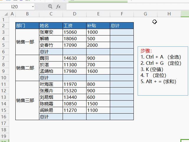Click header cell 总计 in column F

122,26
